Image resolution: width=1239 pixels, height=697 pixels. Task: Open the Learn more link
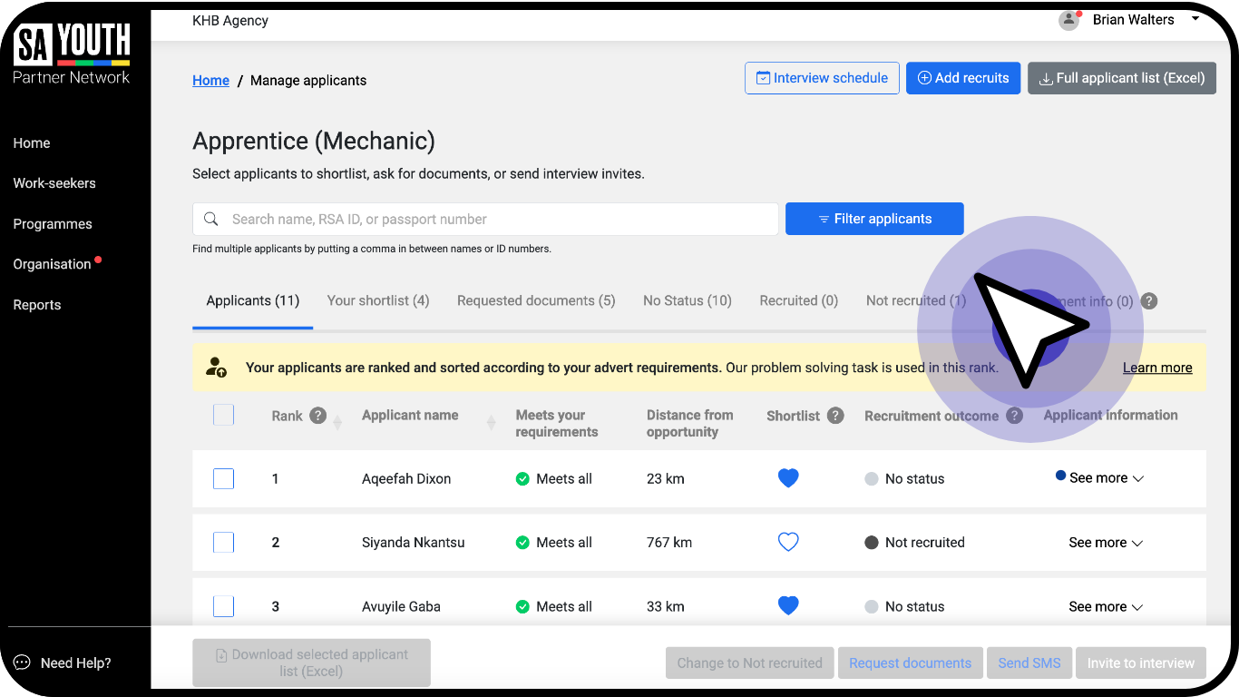pyautogui.click(x=1157, y=368)
